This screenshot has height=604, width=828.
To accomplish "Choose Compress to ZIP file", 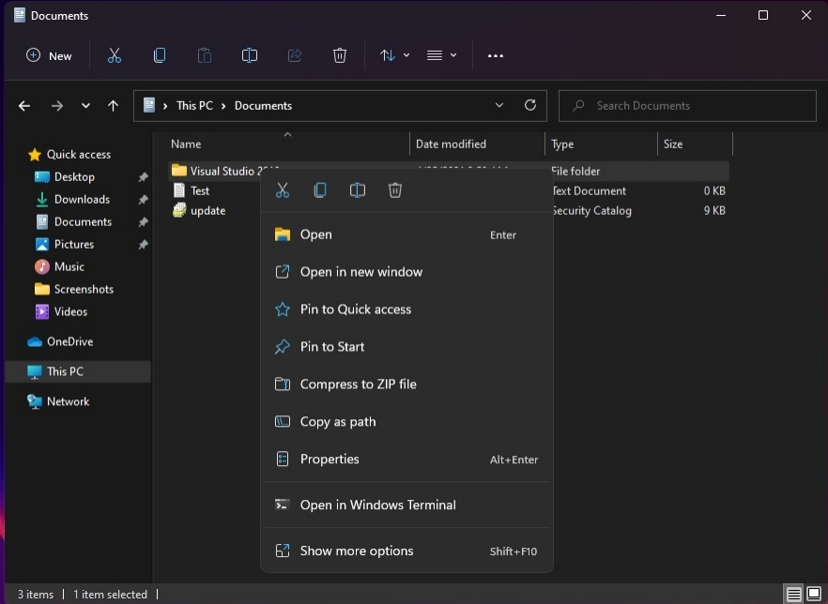I will coord(406,385).
